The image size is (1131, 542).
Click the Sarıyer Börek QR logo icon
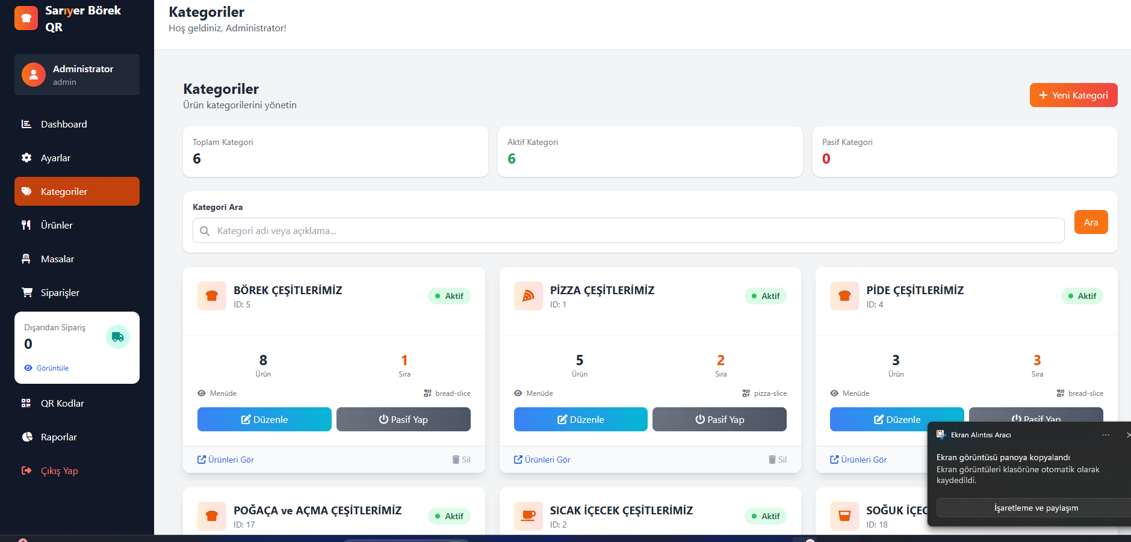click(x=26, y=19)
